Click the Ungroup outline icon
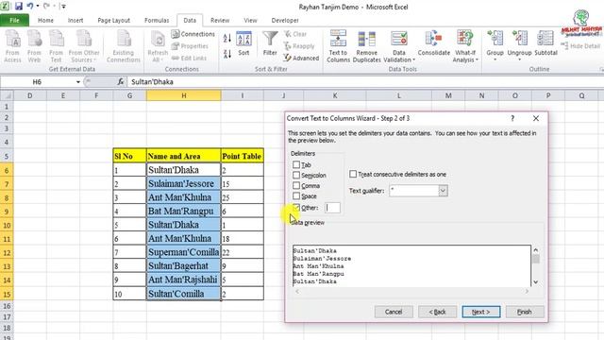Image resolution: width=604 pixels, height=340 pixels. coord(519,45)
